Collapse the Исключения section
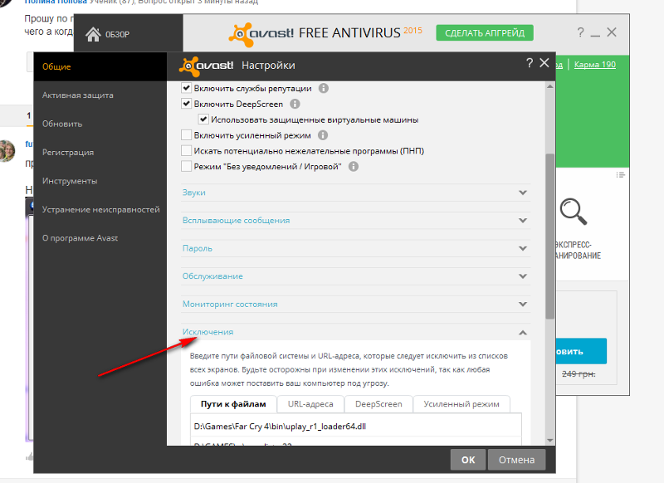Viewport: 664px width, 483px height. (355, 332)
